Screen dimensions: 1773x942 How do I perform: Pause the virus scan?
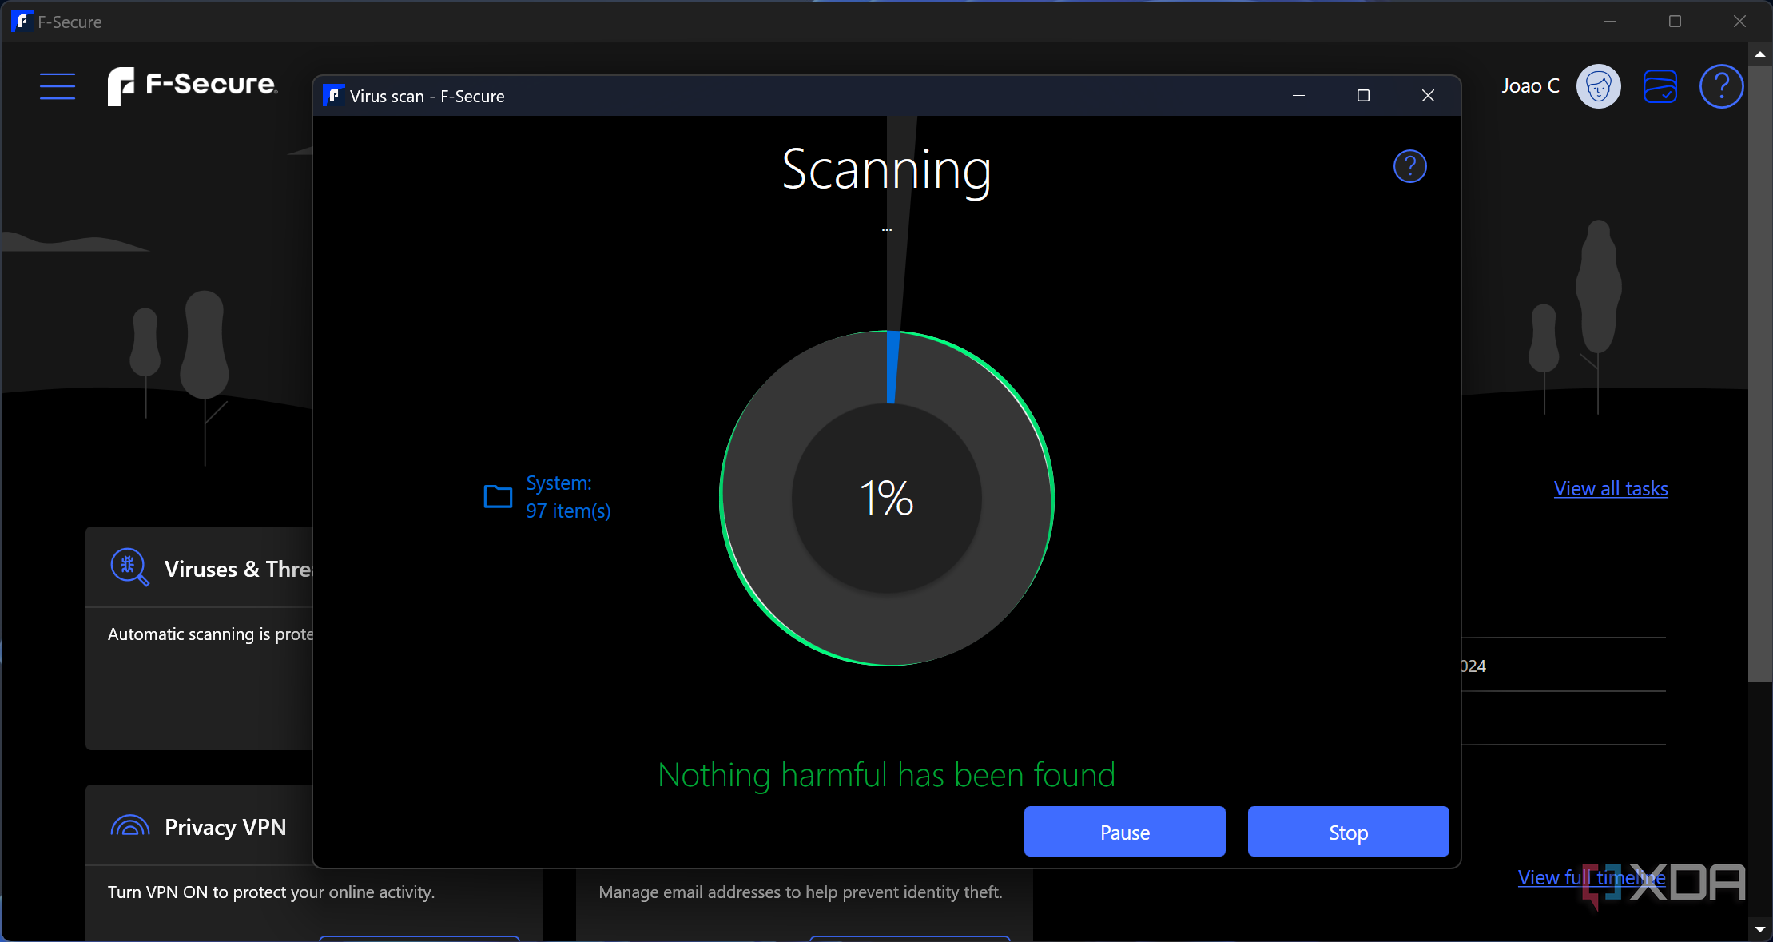[x=1124, y=832]
